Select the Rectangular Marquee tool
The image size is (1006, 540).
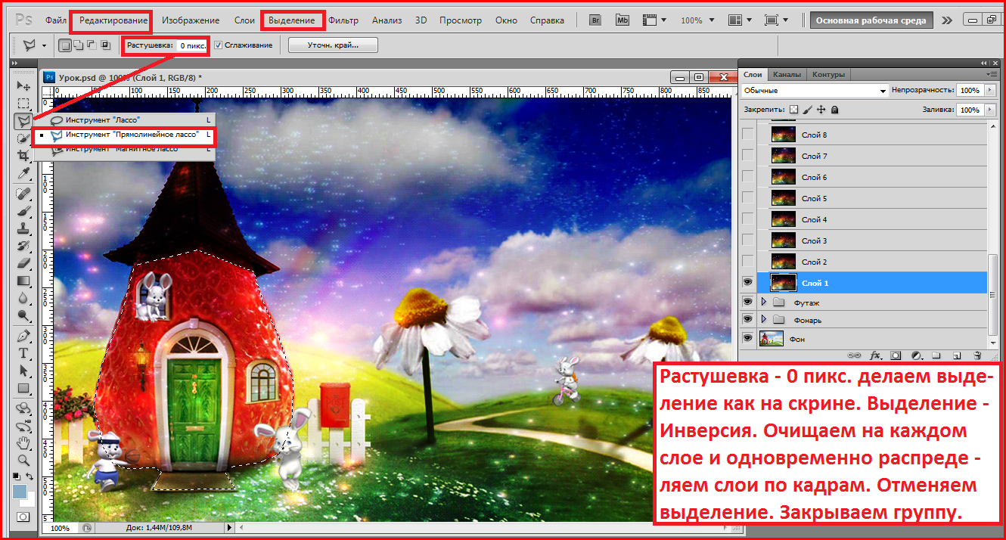(23, 103)
